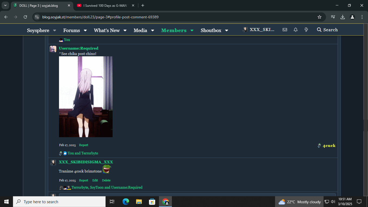Reload the page

pos(25,17)
